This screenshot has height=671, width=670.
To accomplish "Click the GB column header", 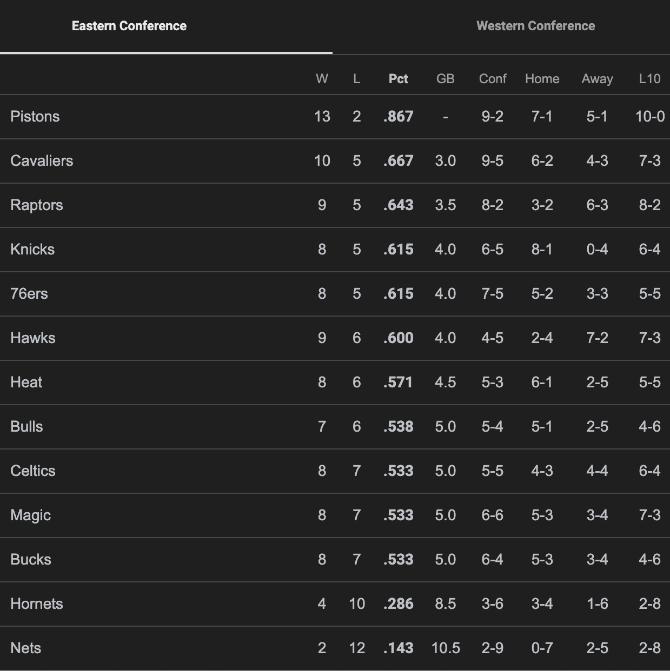I will coord(445,79).
